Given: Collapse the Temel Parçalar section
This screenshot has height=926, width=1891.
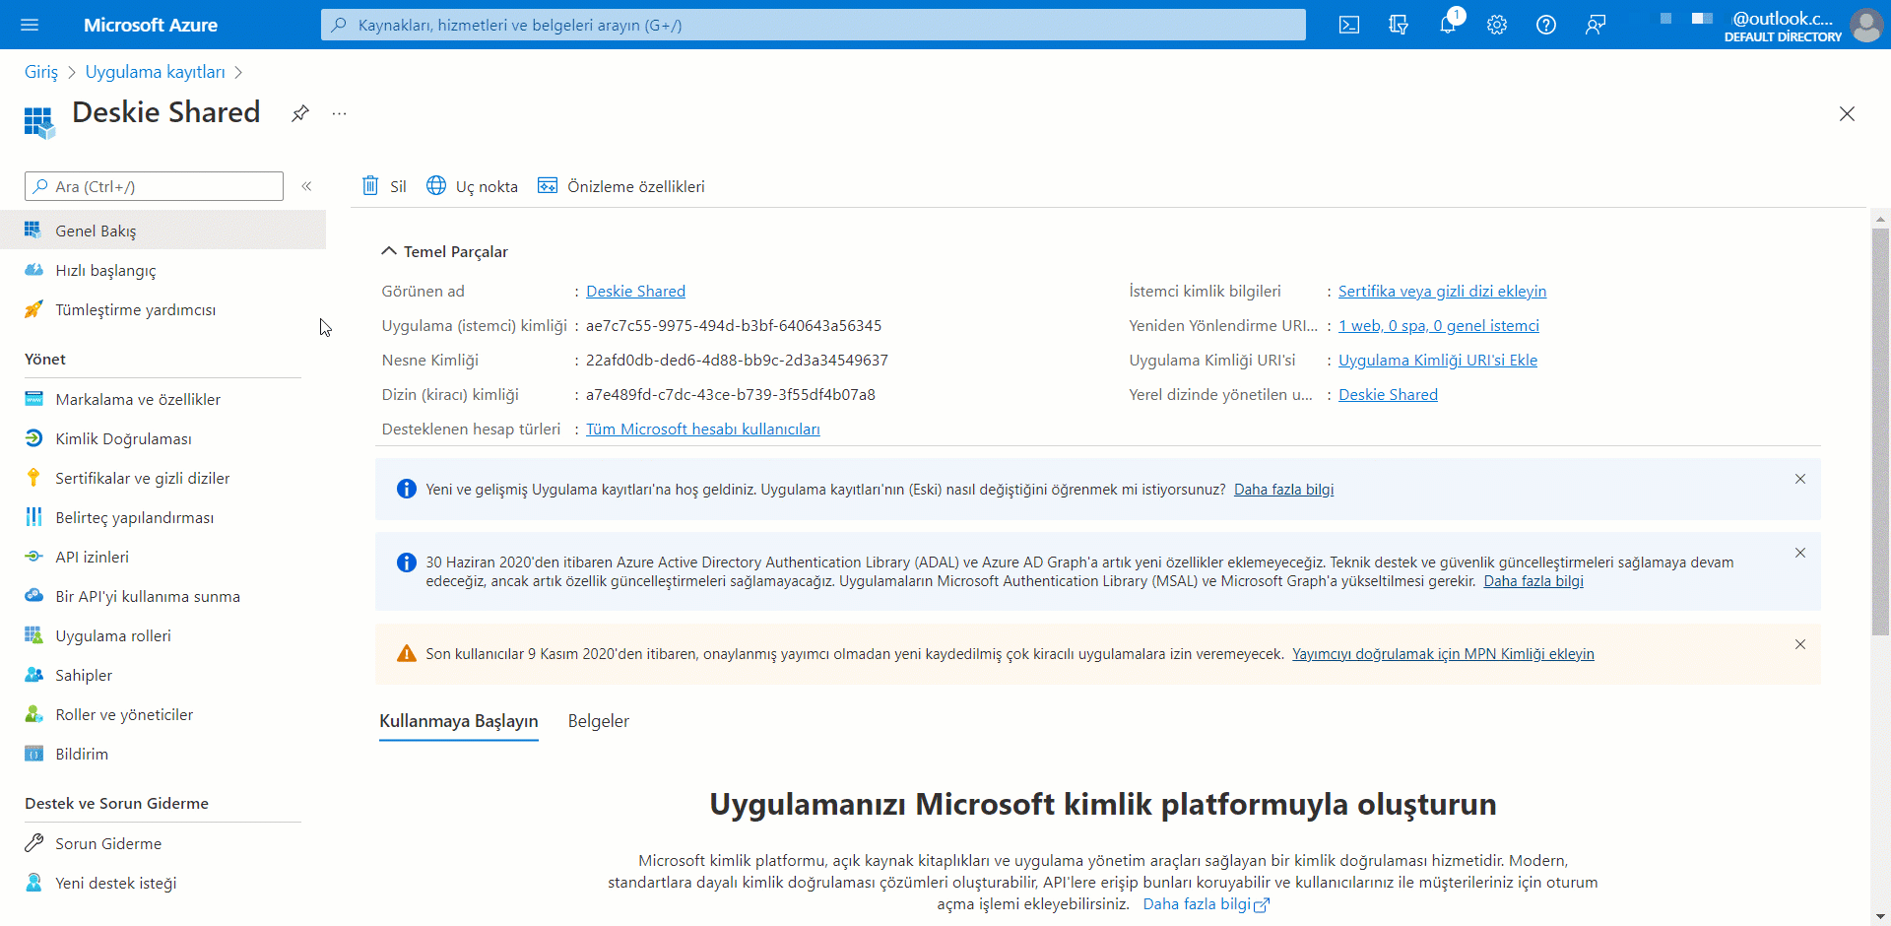Looking at the screenshot, I should pyautogui.click(x=389, y=251).
